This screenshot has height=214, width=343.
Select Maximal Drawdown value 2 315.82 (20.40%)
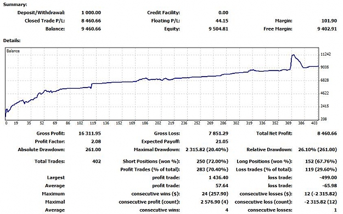(x=207, y=149)
